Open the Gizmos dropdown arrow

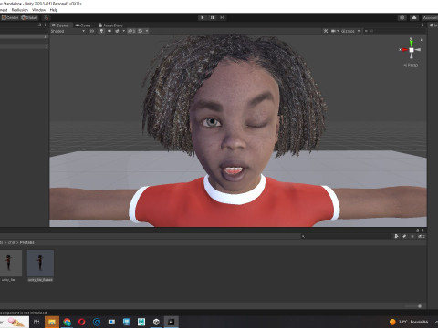359,31
